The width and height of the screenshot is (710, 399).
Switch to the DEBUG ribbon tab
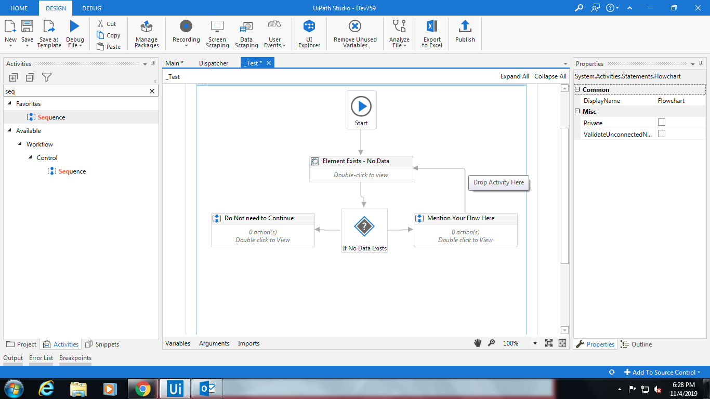(91, 8)
